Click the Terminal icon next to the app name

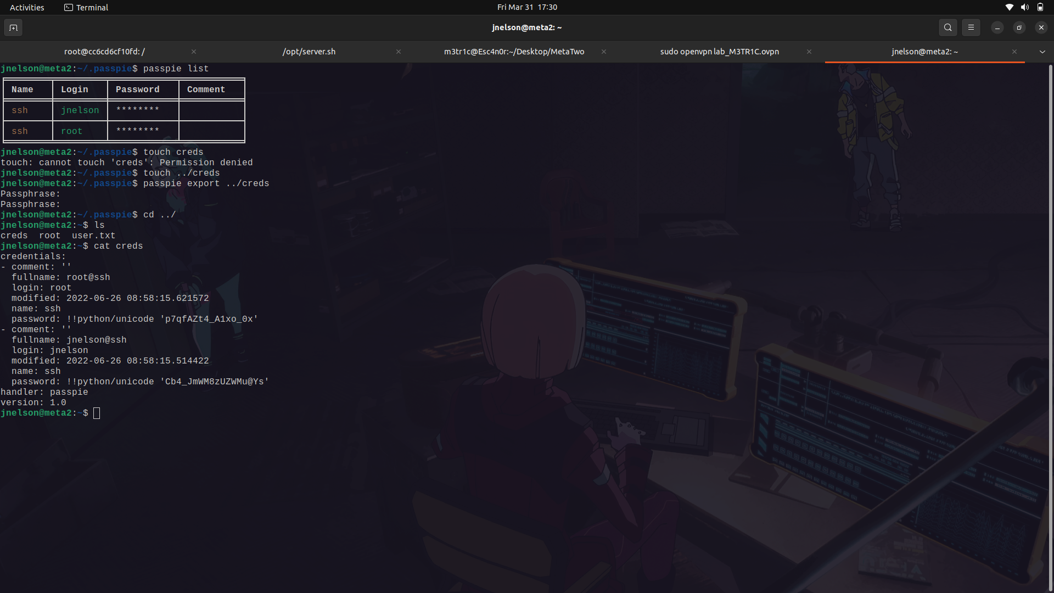coord(69,7)
